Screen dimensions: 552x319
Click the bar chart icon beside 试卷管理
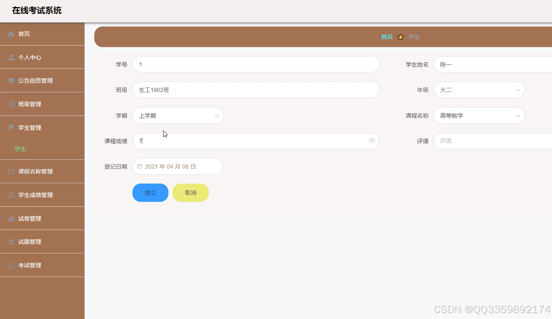(x=11, y=218)
